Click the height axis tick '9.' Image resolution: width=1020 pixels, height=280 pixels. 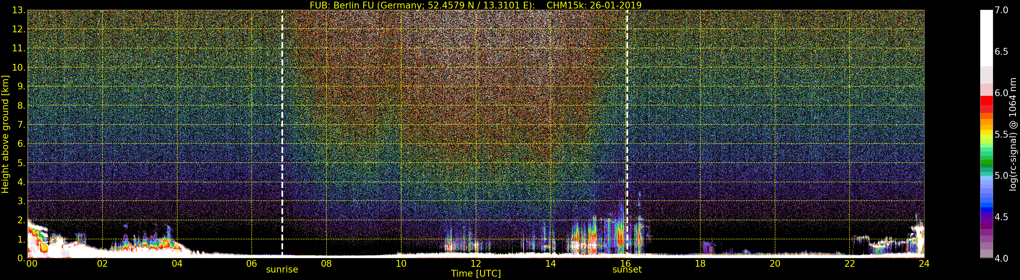point(21,86)
